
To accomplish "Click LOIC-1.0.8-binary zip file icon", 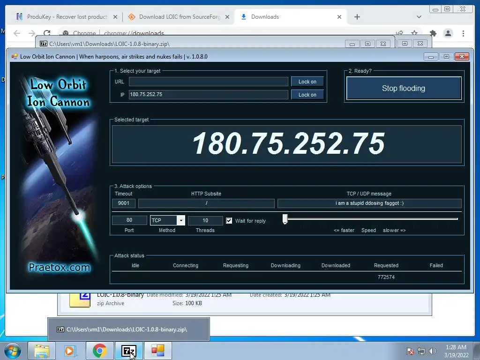I will (x=80, y=300).
